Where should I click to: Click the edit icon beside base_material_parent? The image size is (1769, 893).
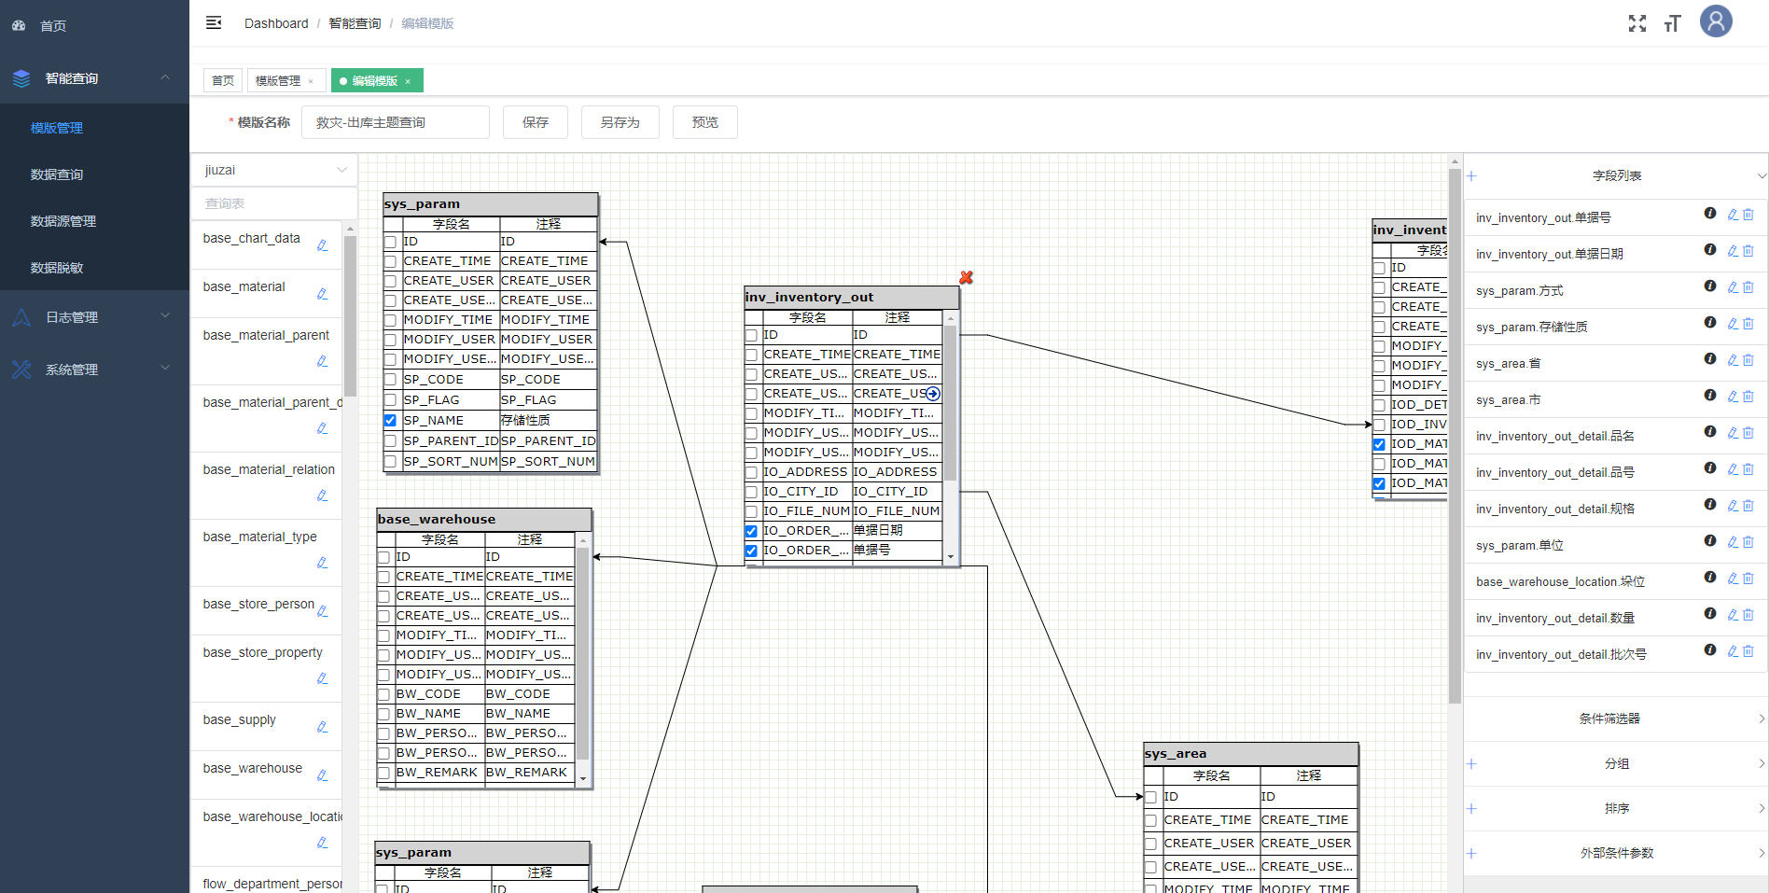pyautogui.click(x=322, y=361)
